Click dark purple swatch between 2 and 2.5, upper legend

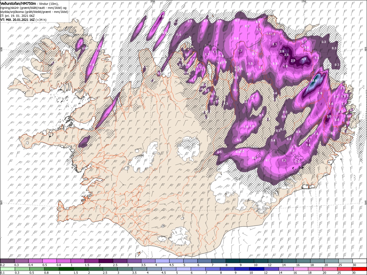click(x=106, y=261)
